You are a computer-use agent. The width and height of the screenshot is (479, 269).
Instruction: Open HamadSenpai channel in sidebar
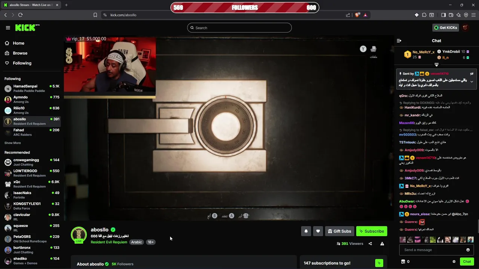coord(32,88)
